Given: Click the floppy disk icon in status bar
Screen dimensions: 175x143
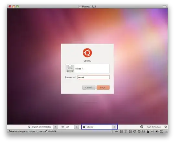Looking at the screenshot, I should [x=144, y=131].
